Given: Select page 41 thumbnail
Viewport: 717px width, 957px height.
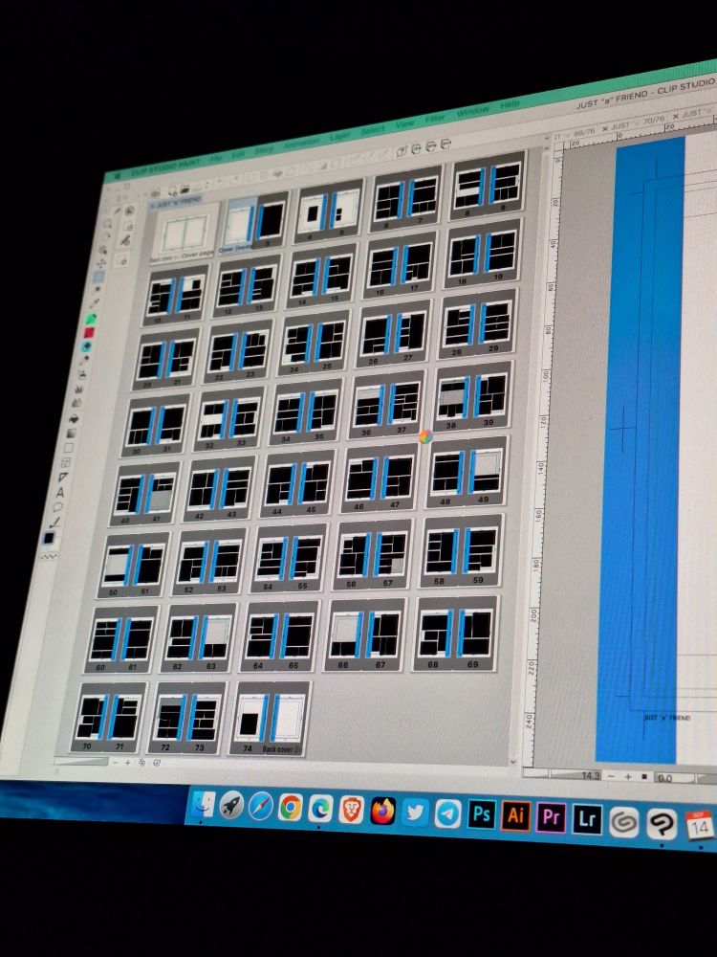Looking at the screenshot, I should (x=162, y=494).
